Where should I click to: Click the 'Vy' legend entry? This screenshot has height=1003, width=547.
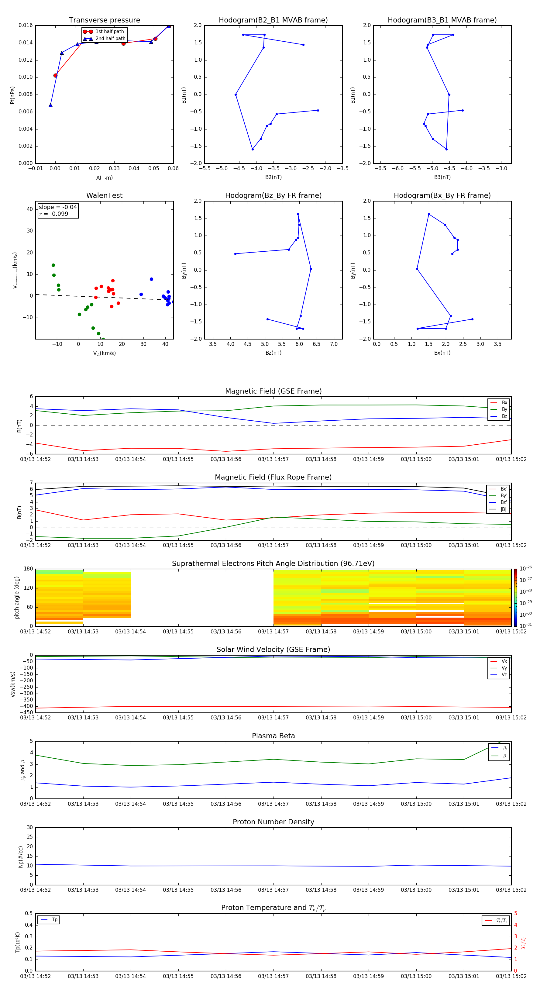pos(499,668)
